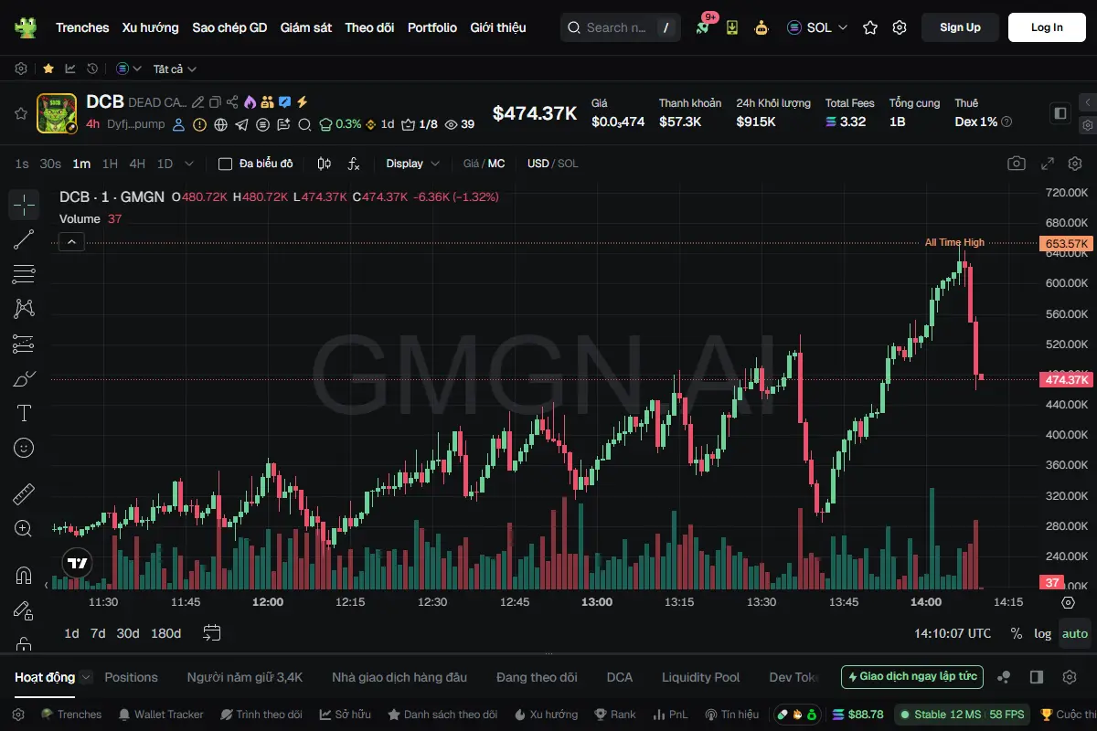Viewport: 1097px width, 731px height.
Task: Select the pattern drawing tool
Action: (x=24, y=309)
